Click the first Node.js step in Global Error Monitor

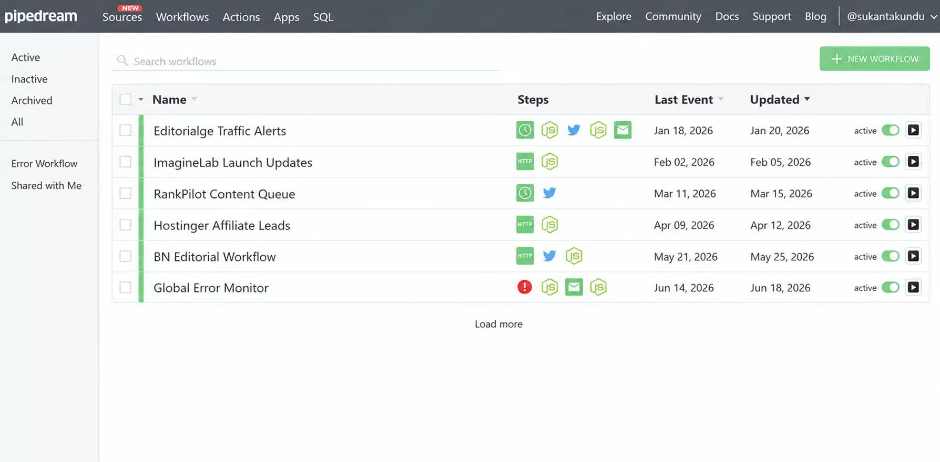click(x=549, y=287)
